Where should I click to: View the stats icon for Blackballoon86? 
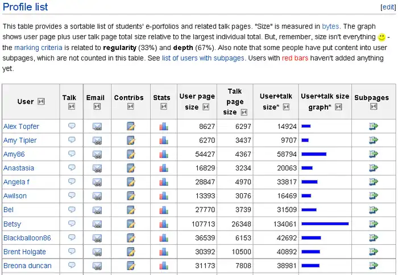164,238
